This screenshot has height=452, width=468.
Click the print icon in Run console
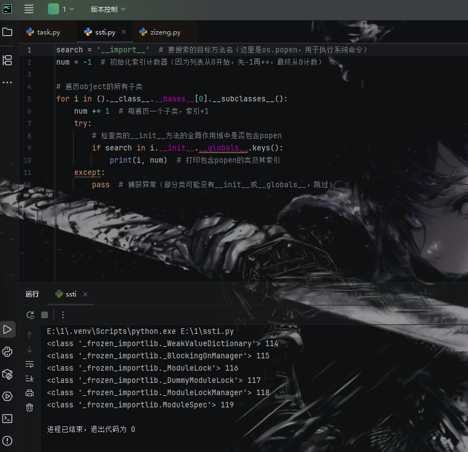pyautogui.click(x=30, y=393)
